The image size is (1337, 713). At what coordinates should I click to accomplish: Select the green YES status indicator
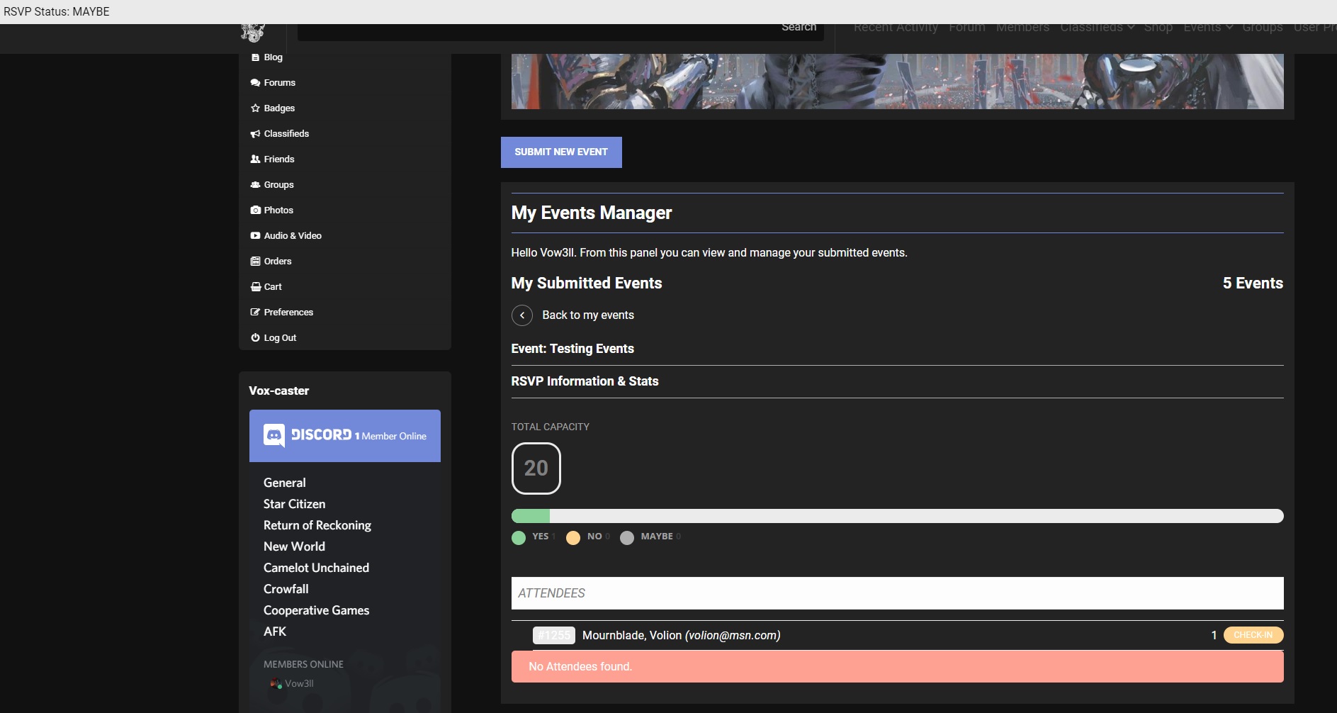519,537
